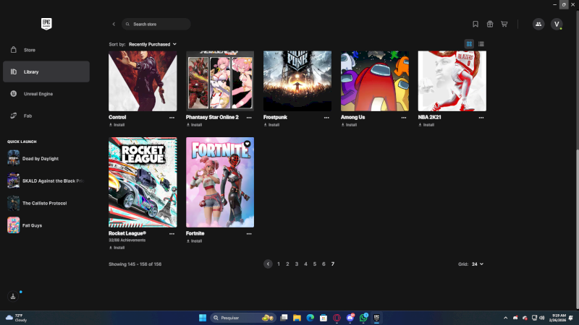579x325 pixels.
Task: Launch Fall Guys from Quick Launch
Action: [x=46, y=225]
